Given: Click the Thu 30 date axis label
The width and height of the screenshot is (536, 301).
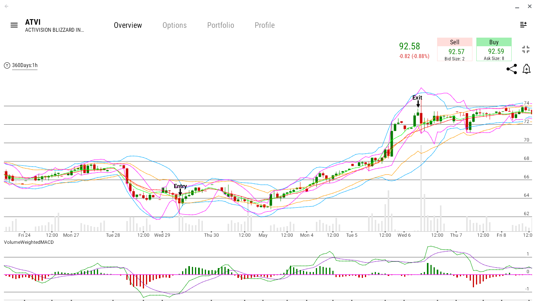Looking at the screenshot, I should pos(211,235).
